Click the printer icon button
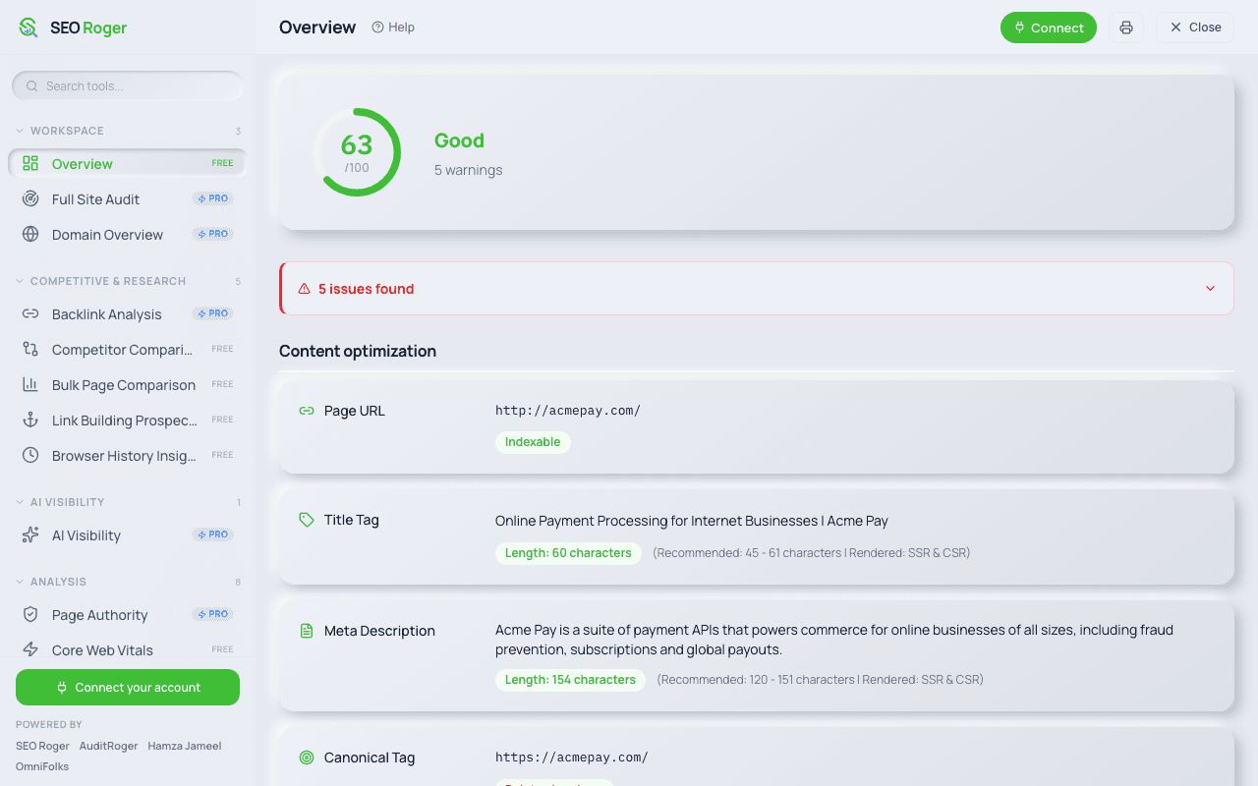1258x786 pixels. 1126,28
